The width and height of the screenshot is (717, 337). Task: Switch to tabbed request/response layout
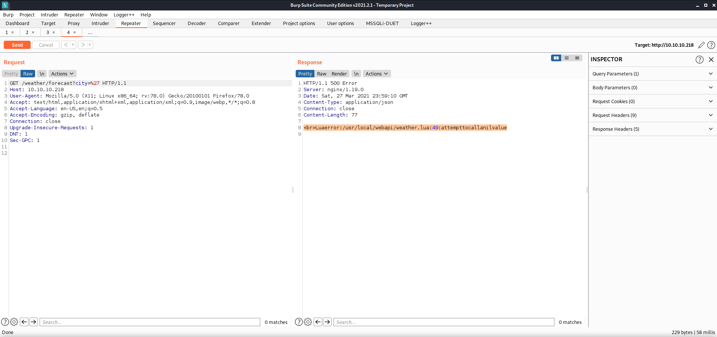[577, 58]
